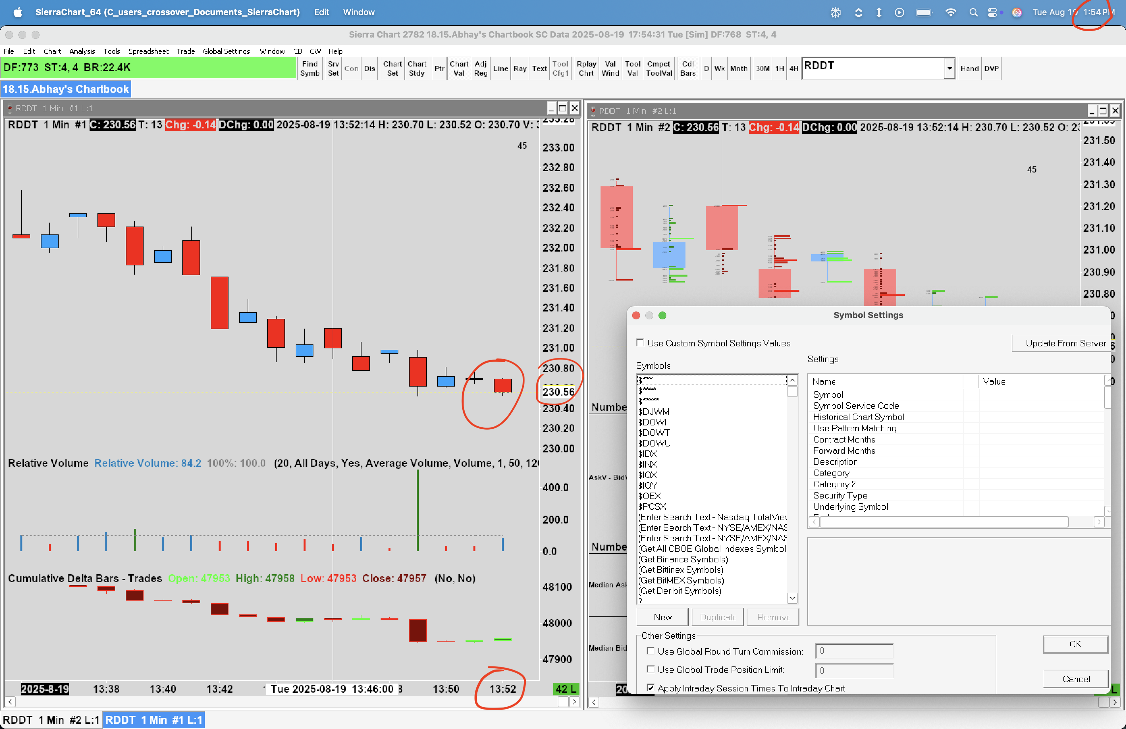Activate the Ray drawing tool

point(520,68)
